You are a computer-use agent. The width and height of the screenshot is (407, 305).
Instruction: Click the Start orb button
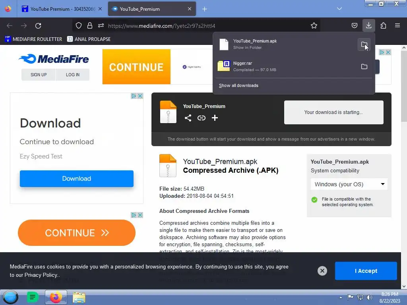(x=11, y=297)
